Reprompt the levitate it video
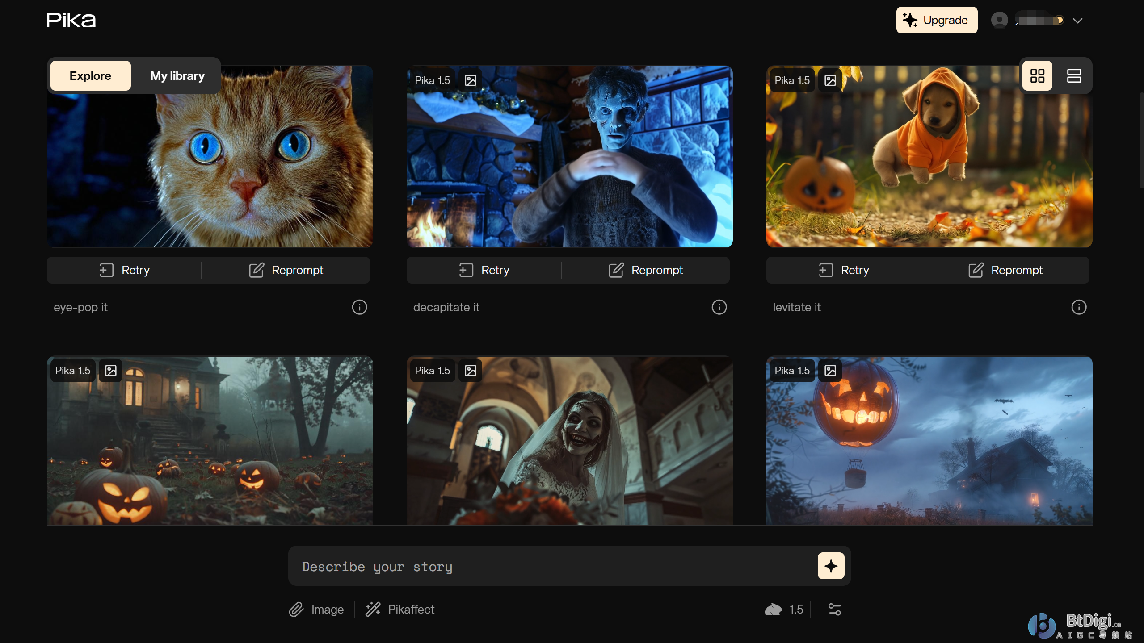1144x643 pixels. 1005,270
